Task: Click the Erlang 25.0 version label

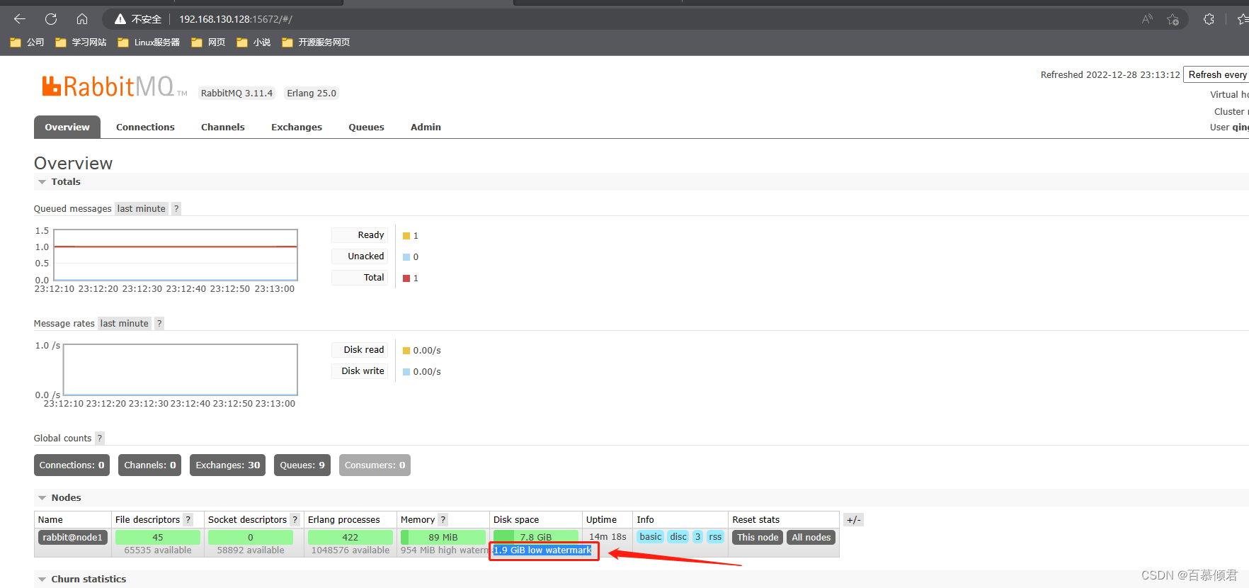Action: click(x=312, y=94)
